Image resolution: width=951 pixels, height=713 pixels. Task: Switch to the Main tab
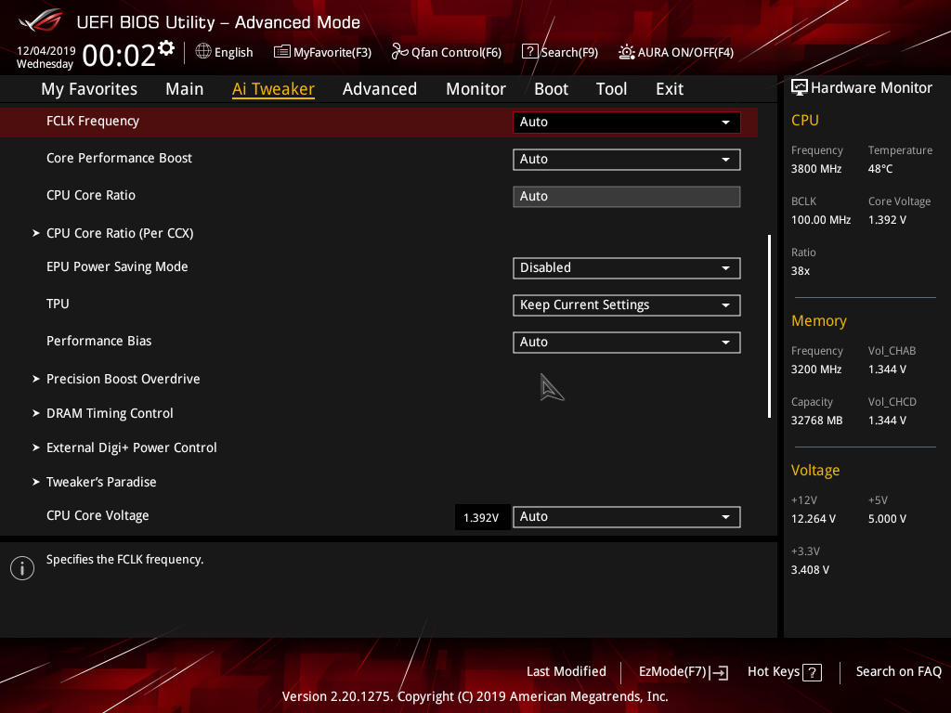tap(185, 89)
